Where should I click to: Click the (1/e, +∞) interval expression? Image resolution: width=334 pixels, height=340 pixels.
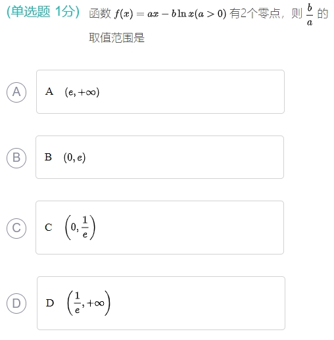coord(89,303)
